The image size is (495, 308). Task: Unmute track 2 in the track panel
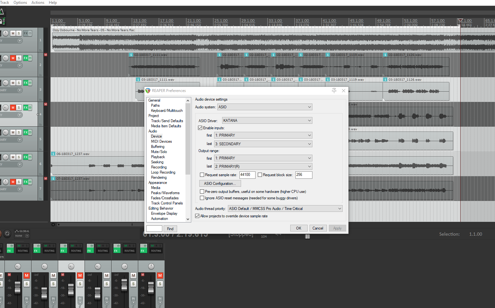(x=13, y=58)
